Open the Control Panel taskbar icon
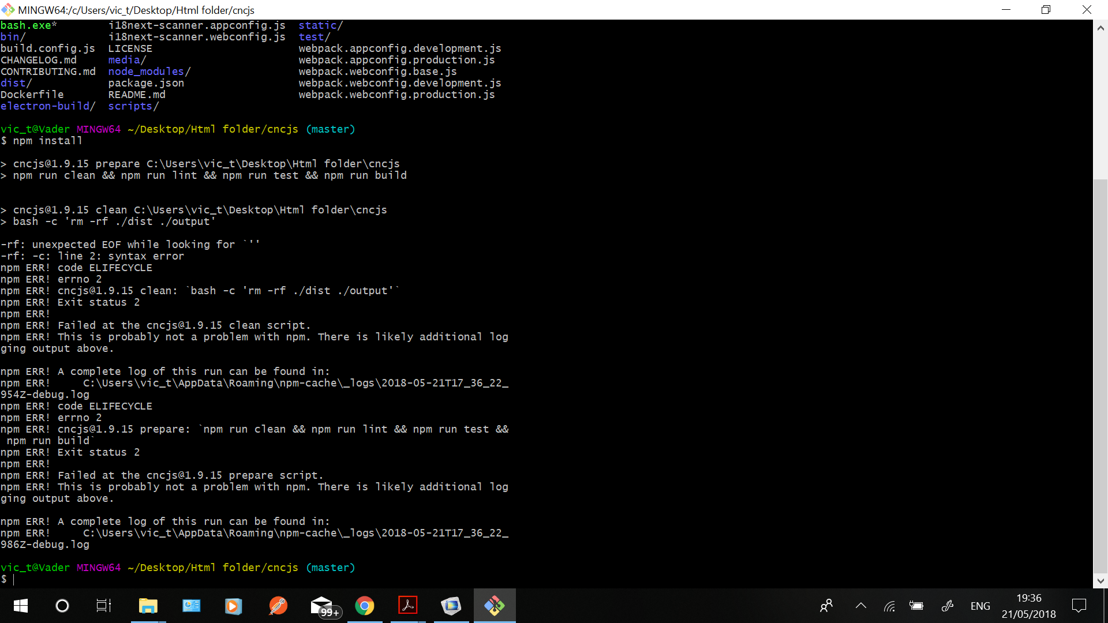This screenshot has height=623, width=1108. tap(191, 606)
